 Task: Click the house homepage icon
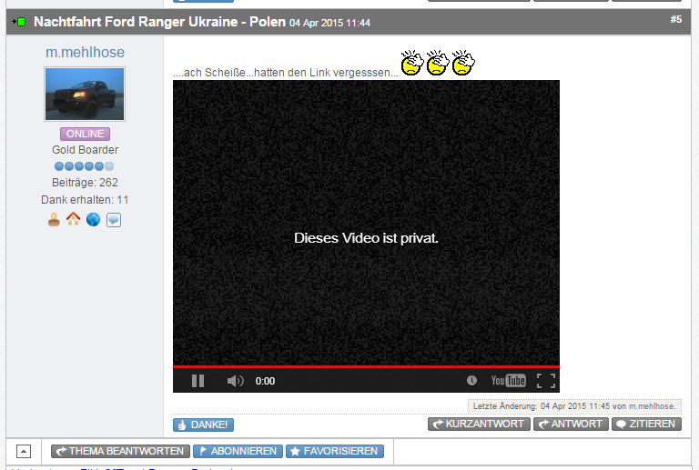pyautogui.click(x=74, y=219)
